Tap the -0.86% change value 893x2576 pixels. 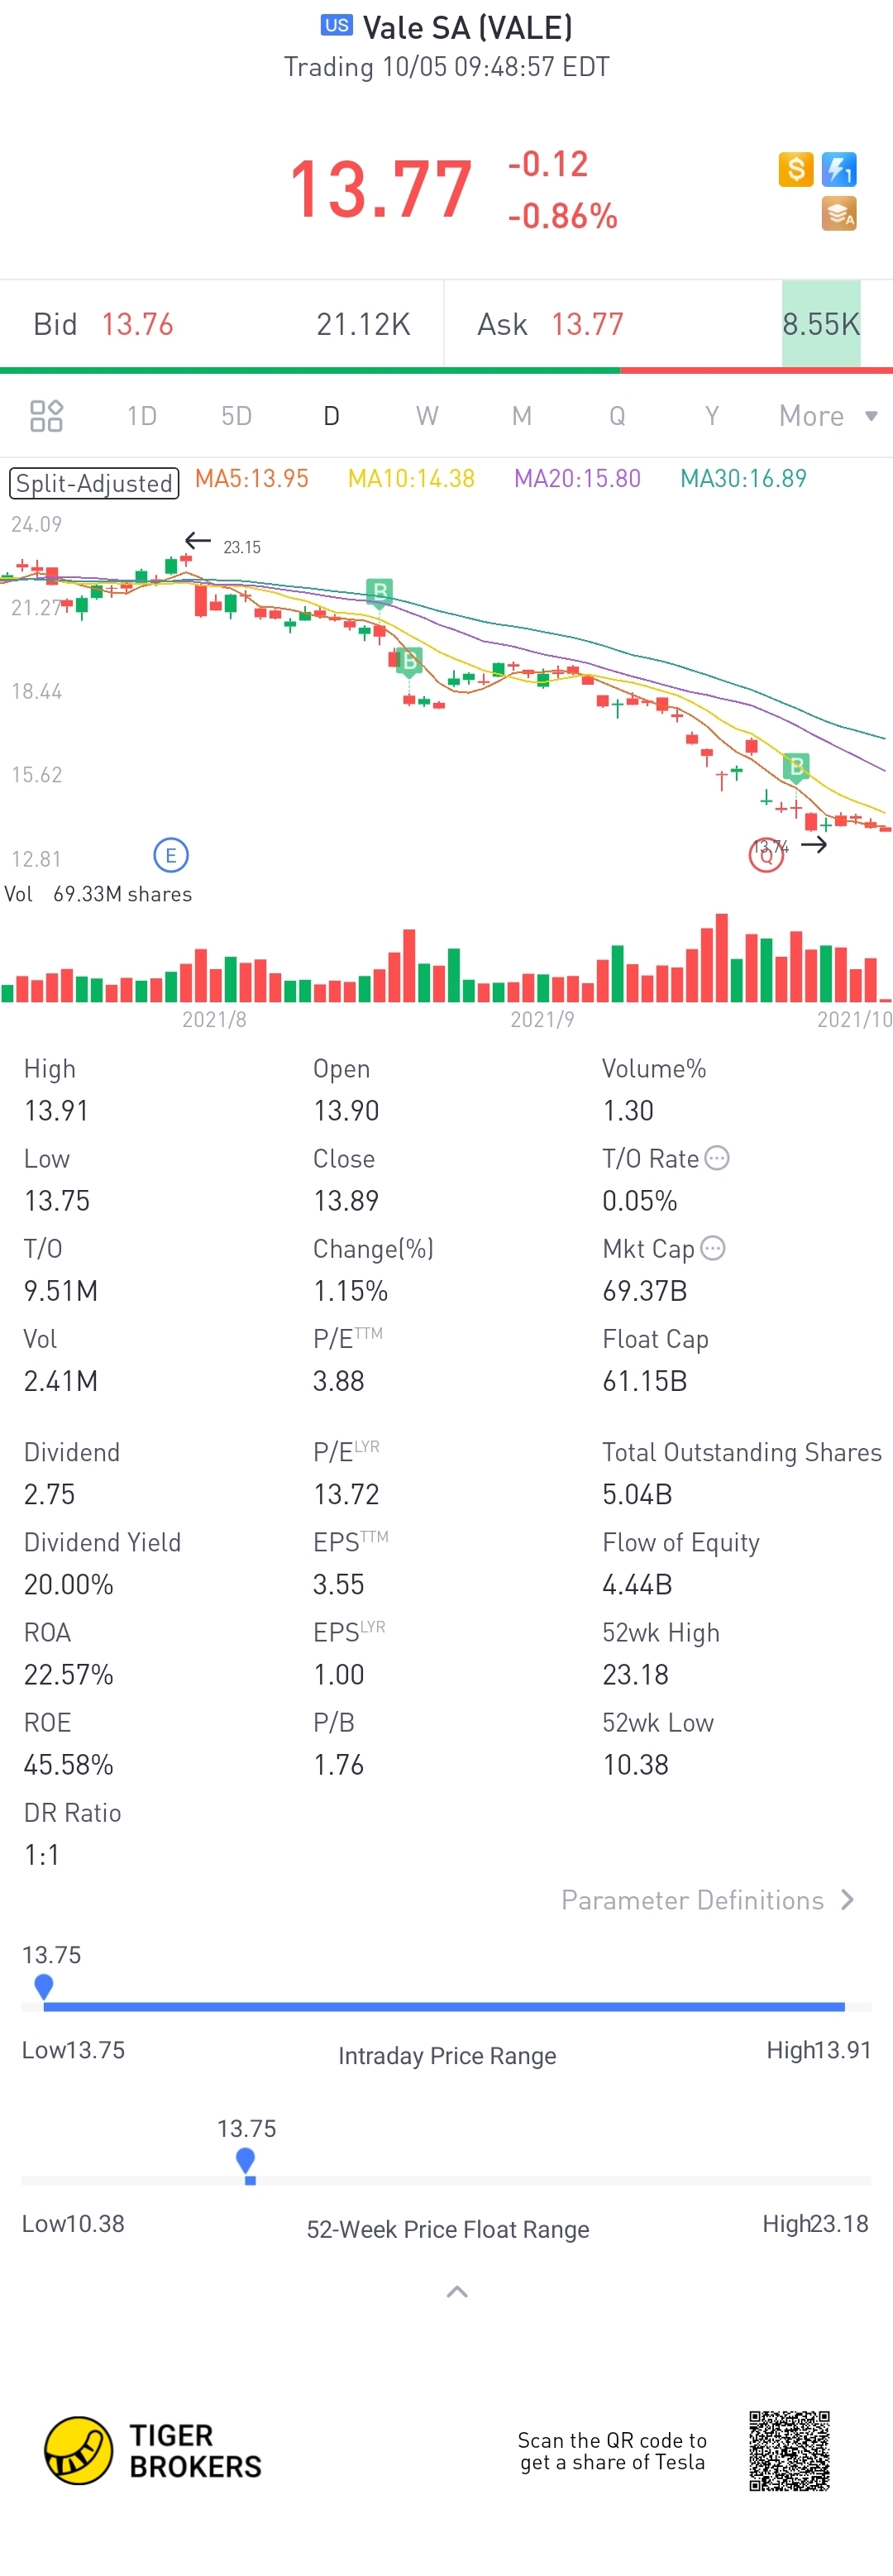[x=563, y=216]
